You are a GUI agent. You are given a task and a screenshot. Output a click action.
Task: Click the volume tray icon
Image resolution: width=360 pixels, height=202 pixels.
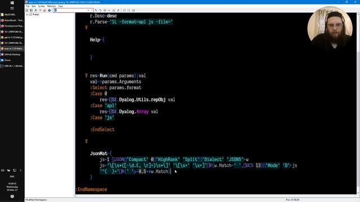[x=3, y=171]
